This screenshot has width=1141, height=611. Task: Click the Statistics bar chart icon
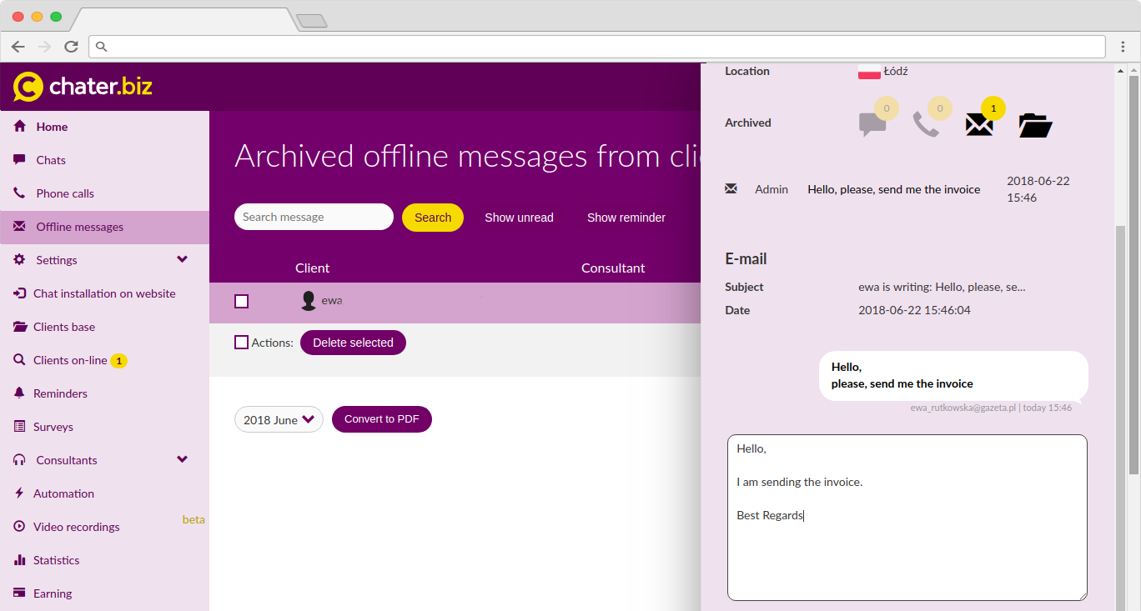pos(19,559)
